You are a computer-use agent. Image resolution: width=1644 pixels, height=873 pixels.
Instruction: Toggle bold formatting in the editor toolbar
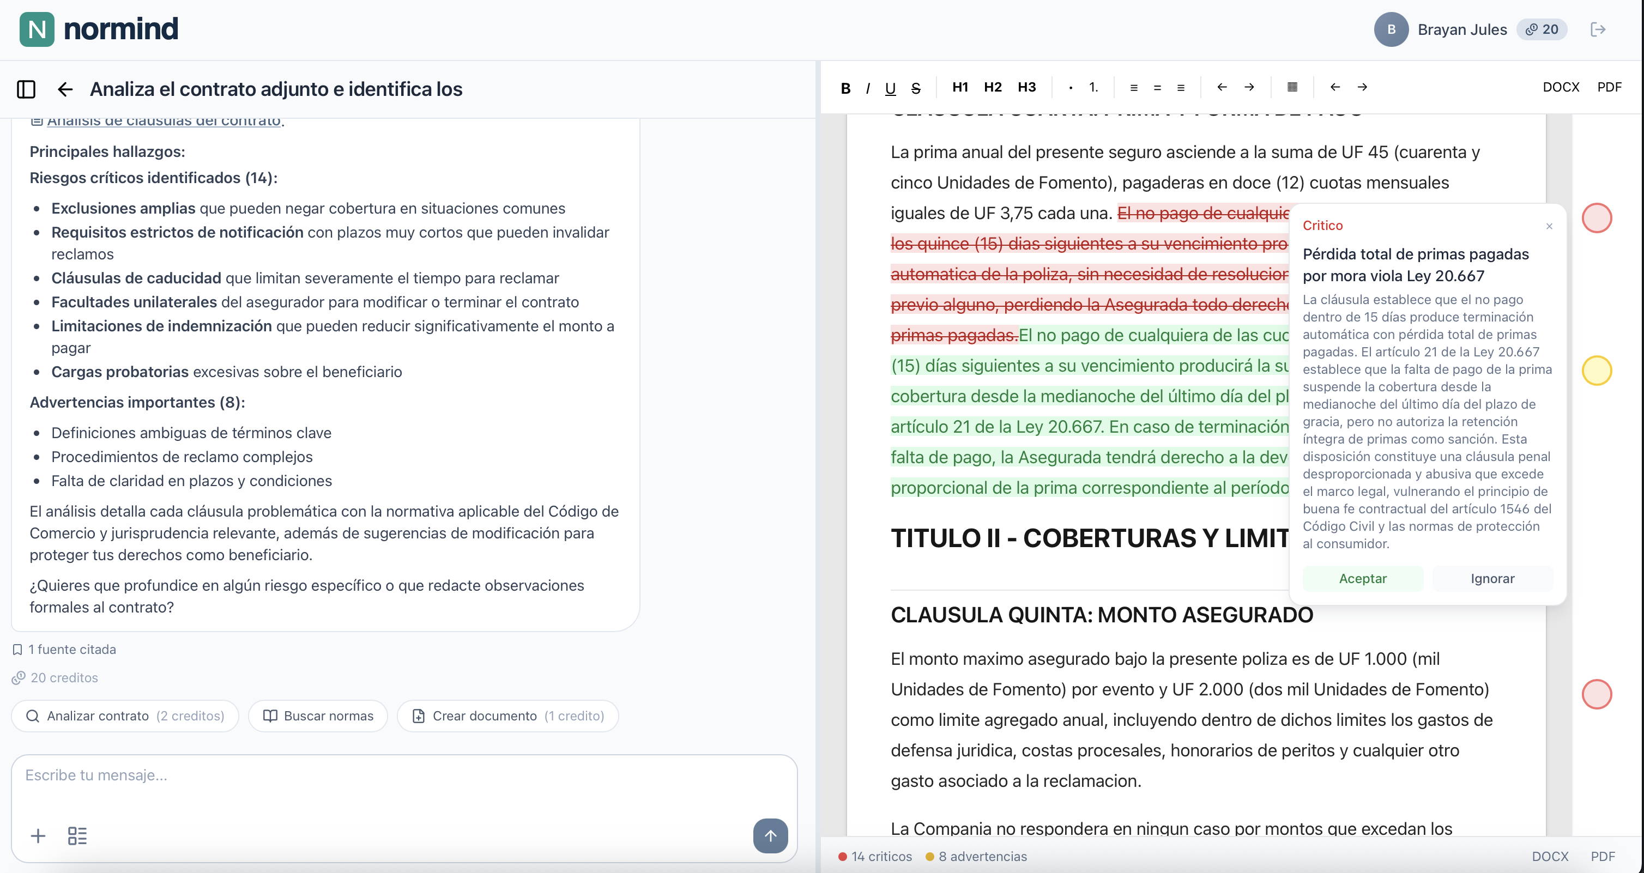click(x=845, y=87)
